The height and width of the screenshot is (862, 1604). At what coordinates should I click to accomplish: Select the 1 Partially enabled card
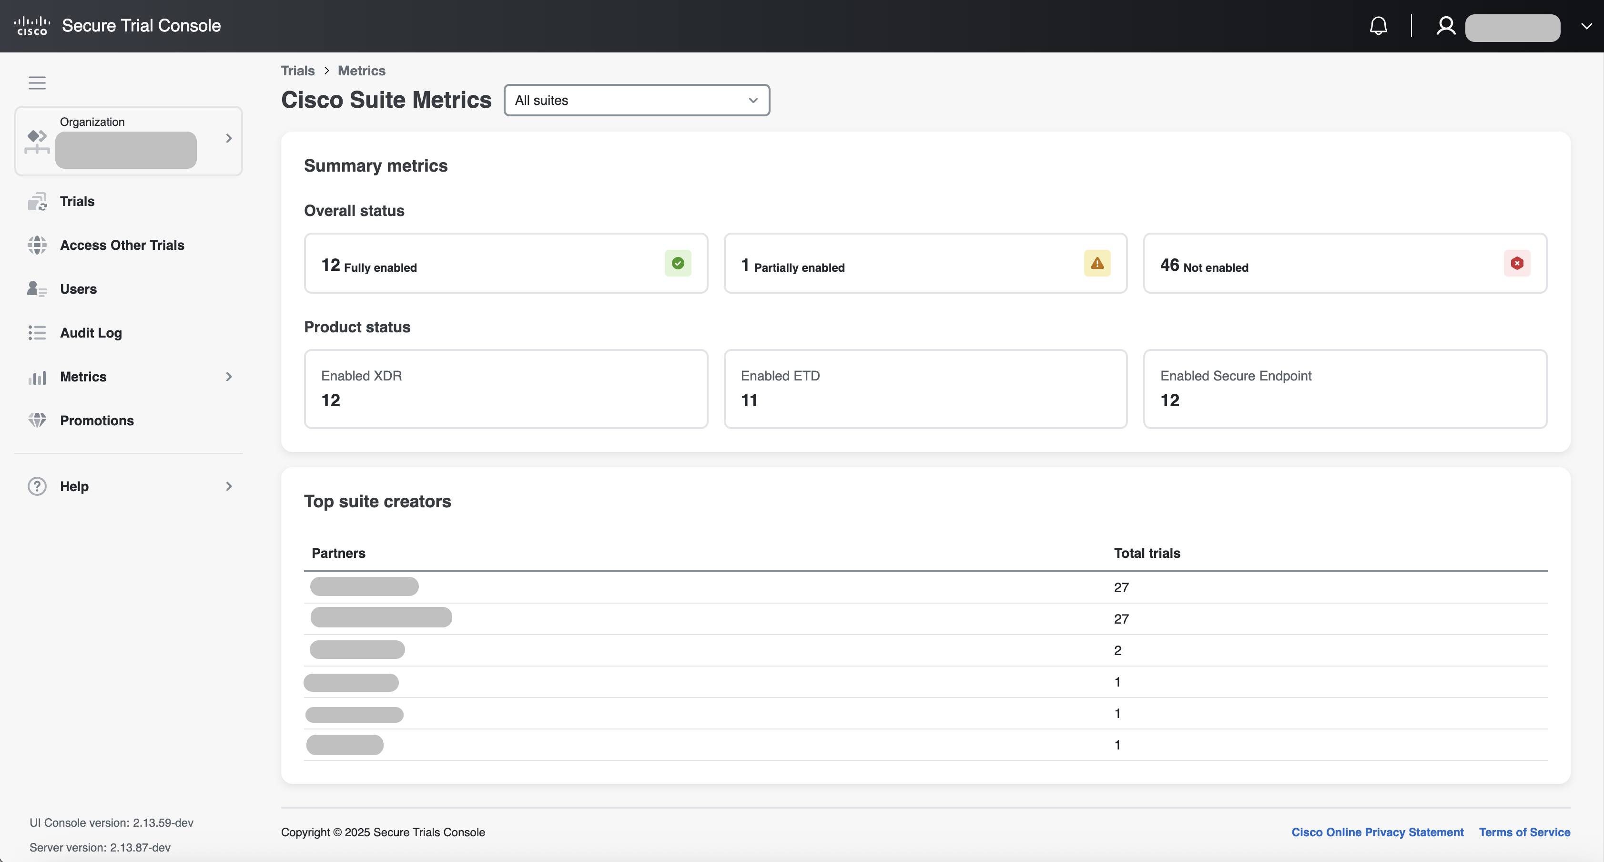[925, 263]
